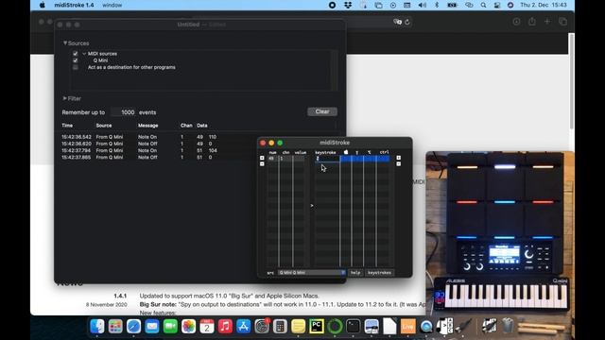Remove MIDI row with left minus button
This screenshot has width=605, height=340.
262,163
